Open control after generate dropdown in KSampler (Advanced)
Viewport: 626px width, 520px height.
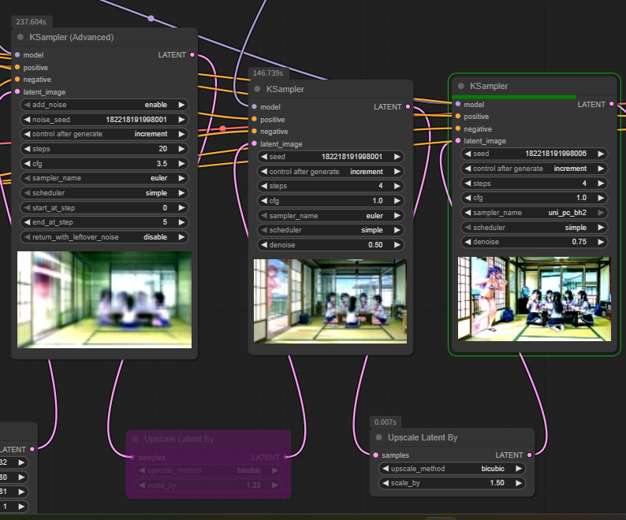coord(104,134)
